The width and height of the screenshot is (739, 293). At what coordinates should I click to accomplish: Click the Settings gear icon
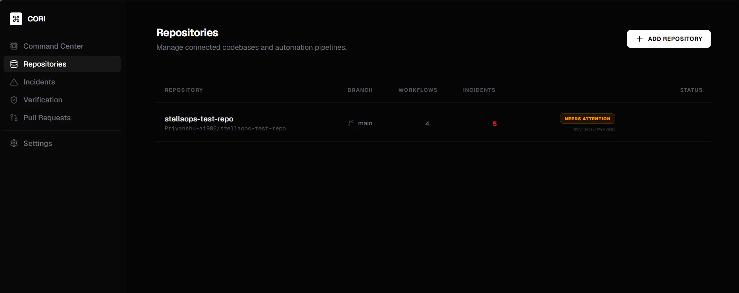coord(14,143)
